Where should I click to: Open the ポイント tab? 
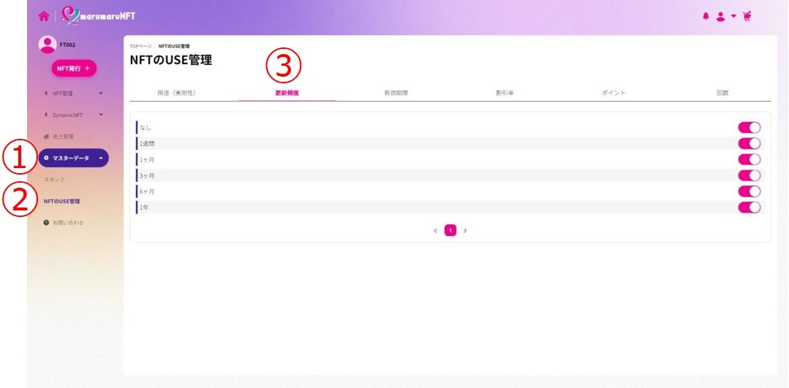click(x=614, y=93)
